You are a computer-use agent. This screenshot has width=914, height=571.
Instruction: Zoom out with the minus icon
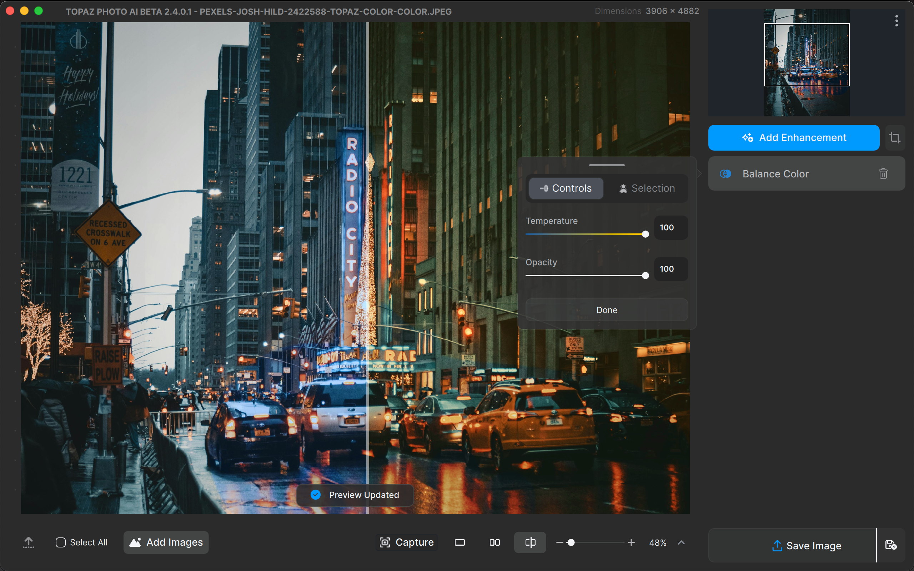pos(559,542)
